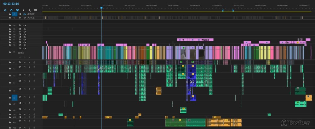The height and width of the screenshot is (129, 315).
Task: Select the highlighted A6 track target
Action: (x=14, y=97)
